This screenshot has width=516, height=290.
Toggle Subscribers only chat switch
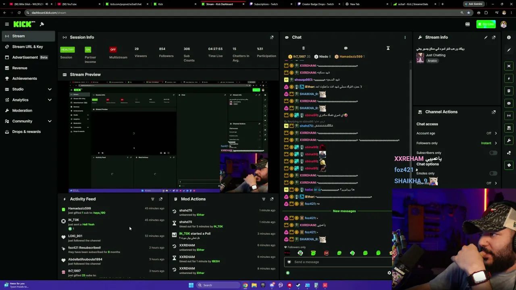point(493,153)
